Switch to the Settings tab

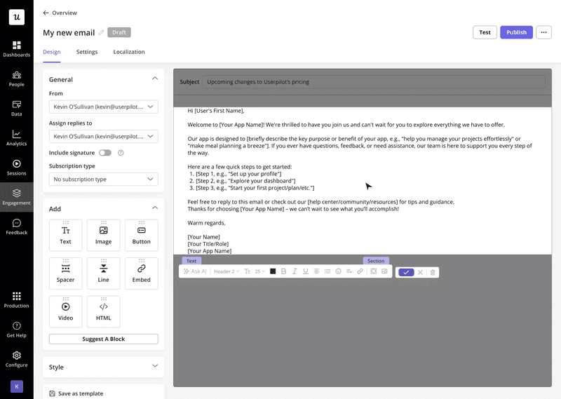[x=87, y=52]
